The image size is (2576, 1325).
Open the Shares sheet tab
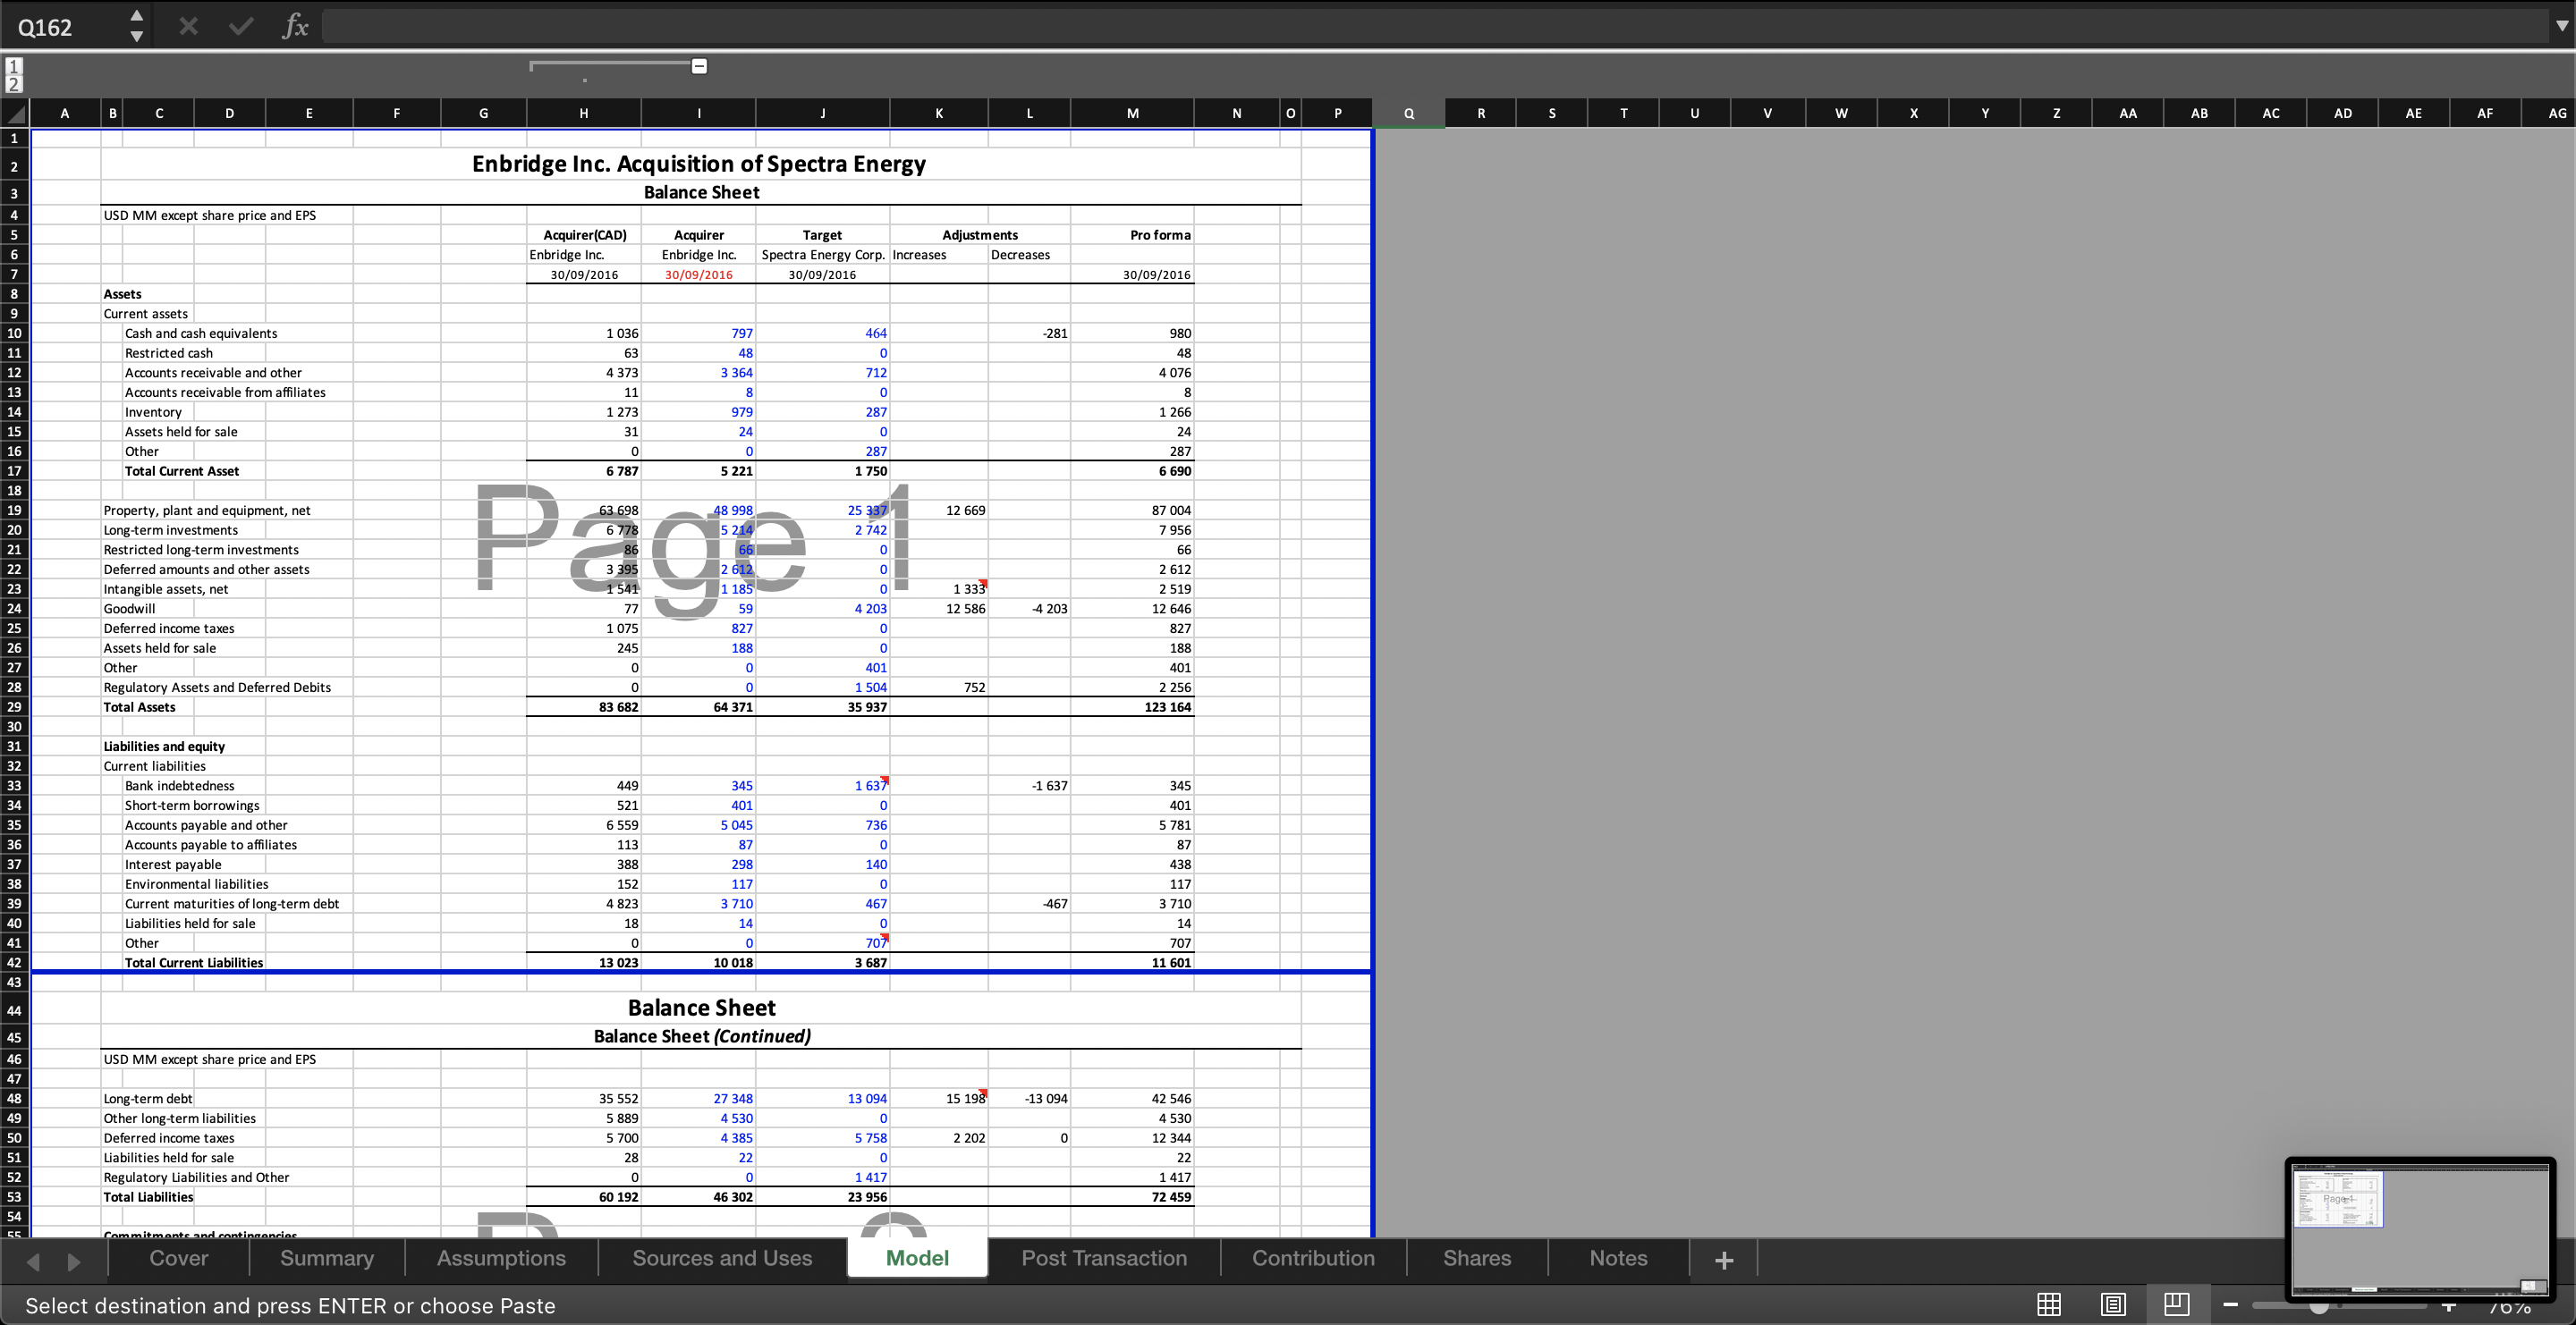click(1477, 1258)
